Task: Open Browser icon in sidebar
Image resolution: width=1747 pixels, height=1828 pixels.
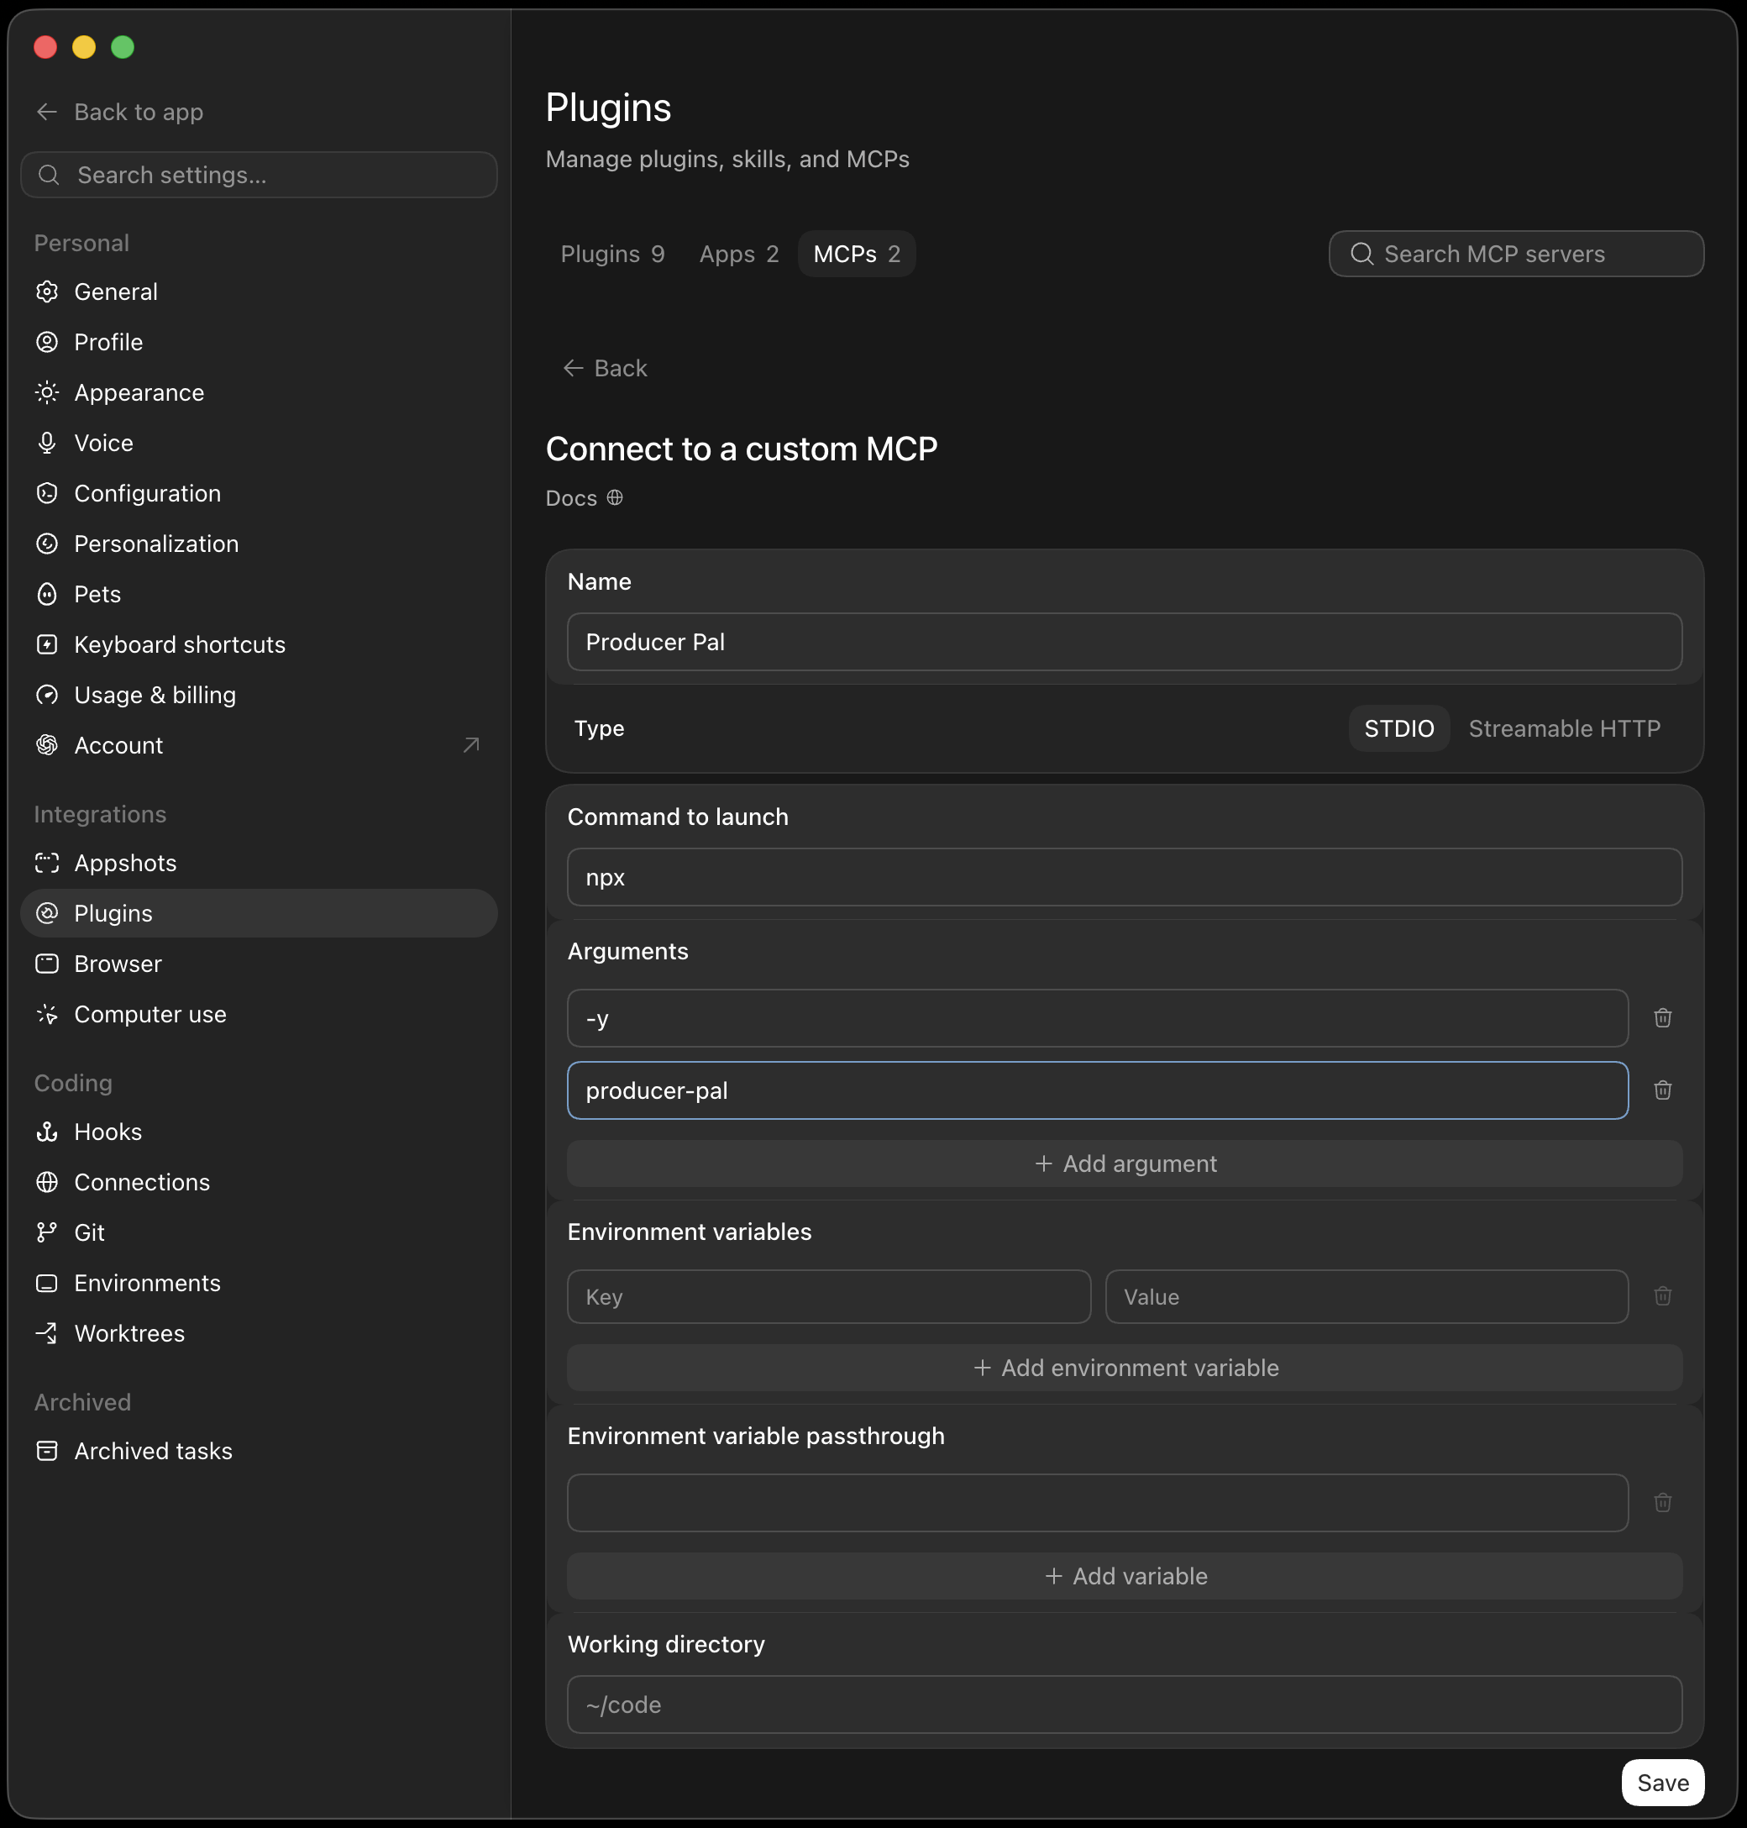Action: point(46,964)
